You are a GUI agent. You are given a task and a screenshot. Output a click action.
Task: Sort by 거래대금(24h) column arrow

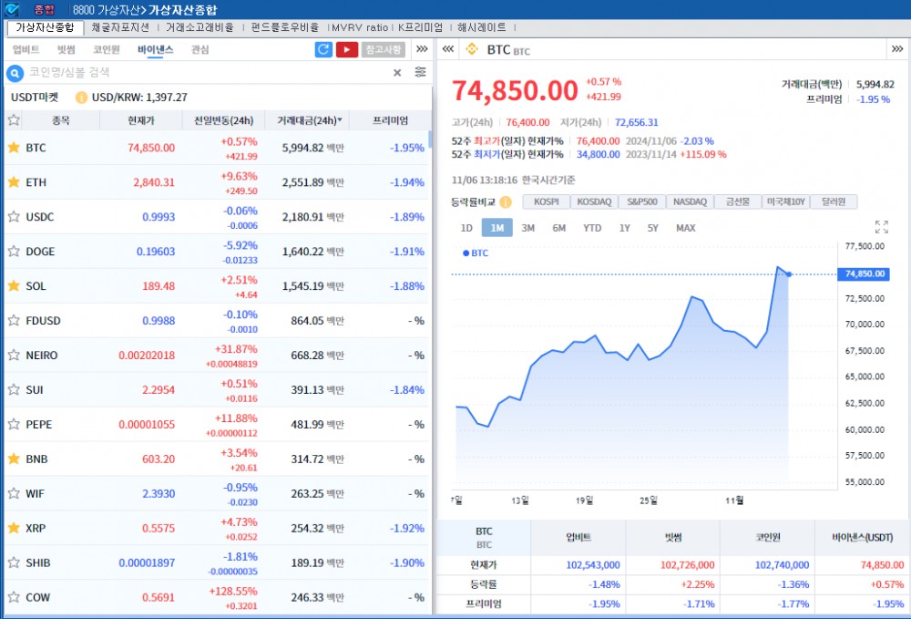341,120
